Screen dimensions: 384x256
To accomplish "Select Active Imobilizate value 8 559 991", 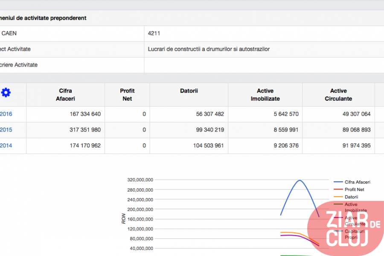I will 286,130.
